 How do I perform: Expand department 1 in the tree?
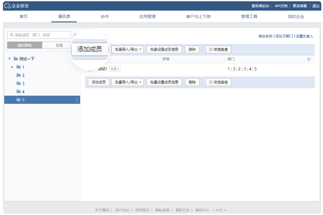click(12, 67)
